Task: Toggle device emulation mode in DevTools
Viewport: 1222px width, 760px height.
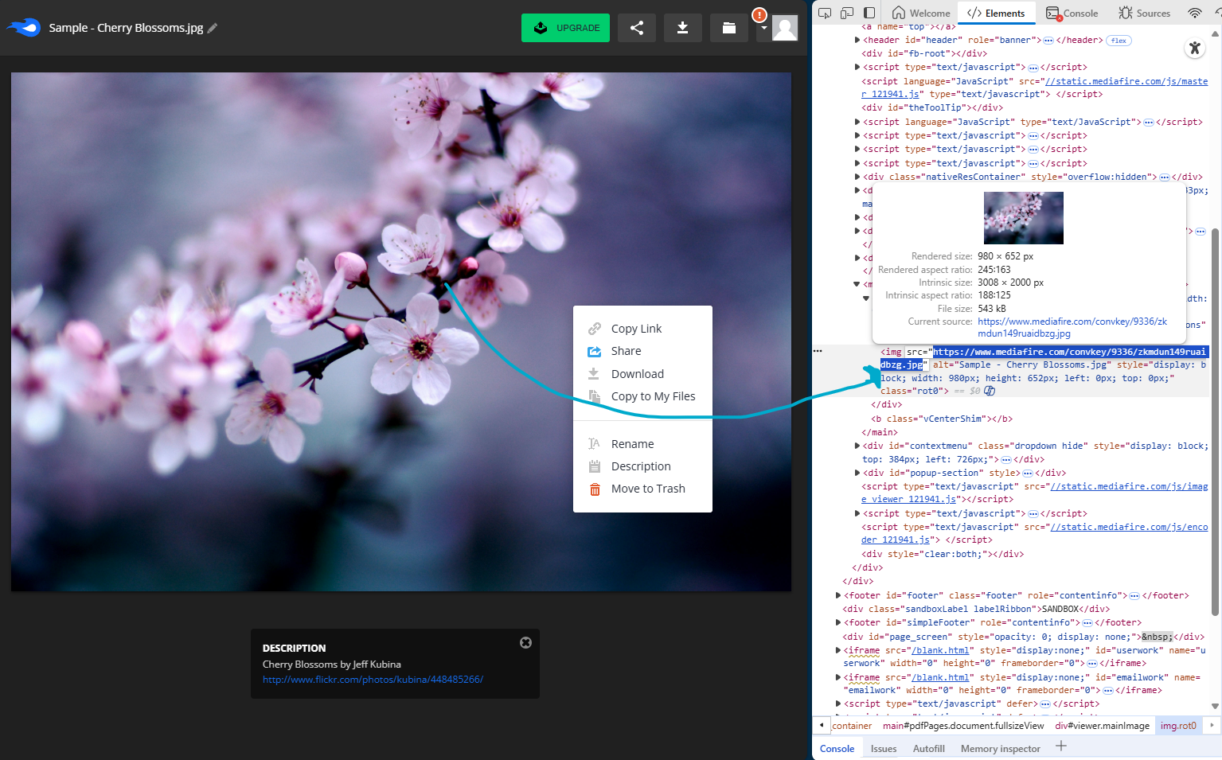Action: [x=847, y=13]
